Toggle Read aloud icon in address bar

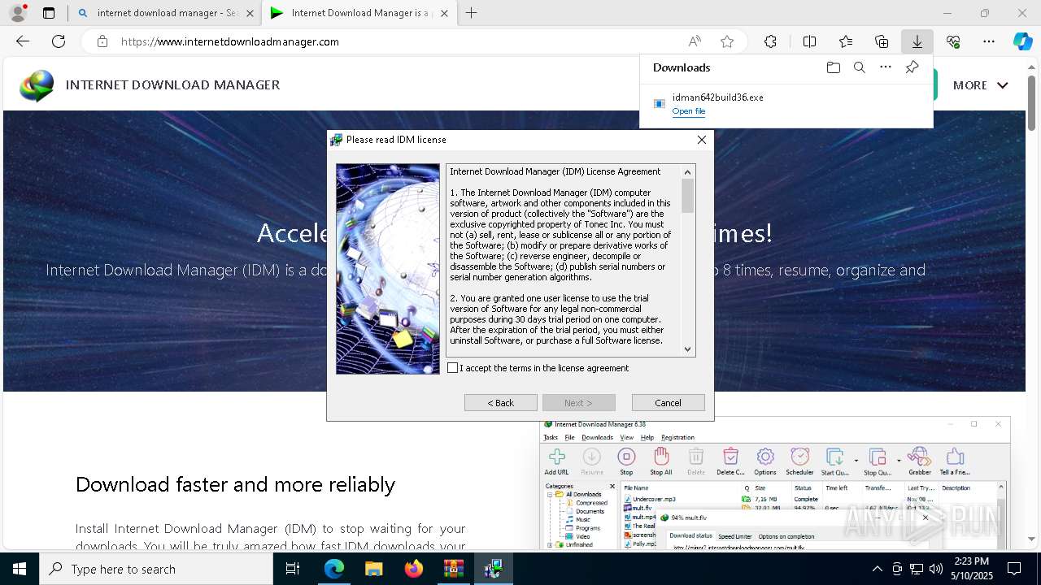695,41
